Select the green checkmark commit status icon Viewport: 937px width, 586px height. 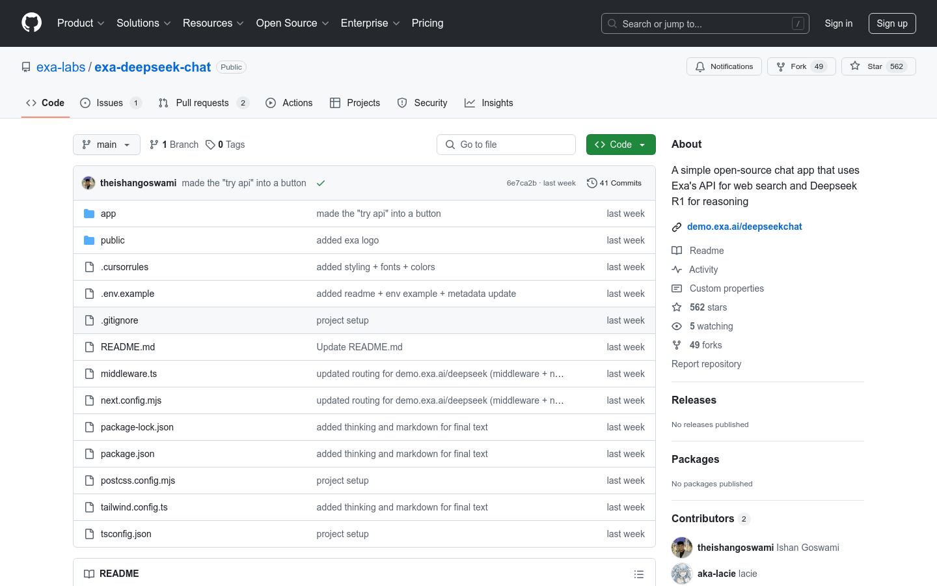(320, 183)
